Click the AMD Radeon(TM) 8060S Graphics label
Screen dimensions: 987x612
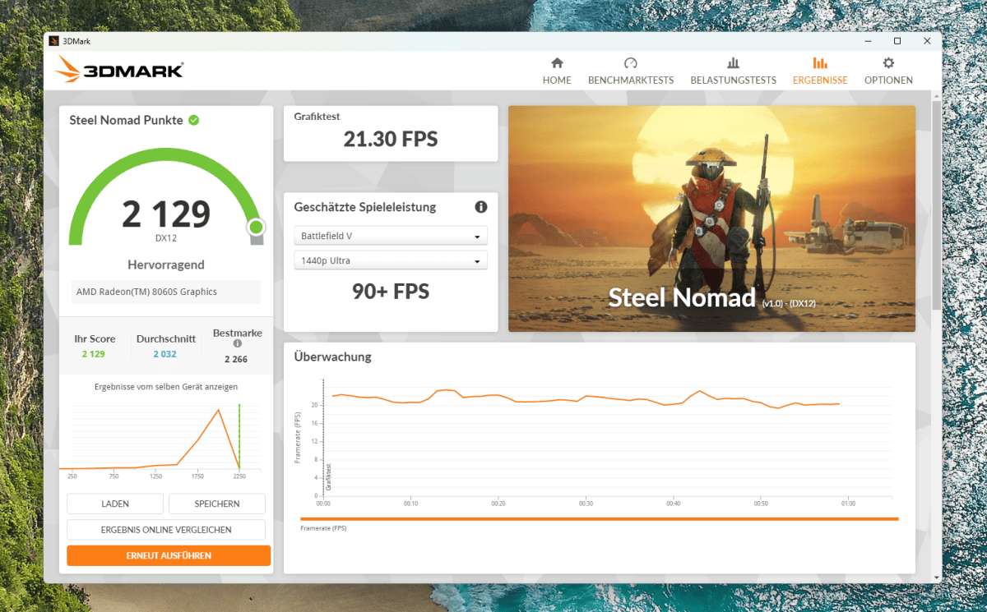pos(165,292)
